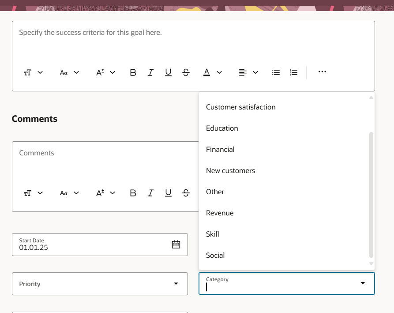Screen dimensions: 394x313
Task: Expand font family chevron in Comments editor
Action: pyautogui.click(x=76, y=193)
